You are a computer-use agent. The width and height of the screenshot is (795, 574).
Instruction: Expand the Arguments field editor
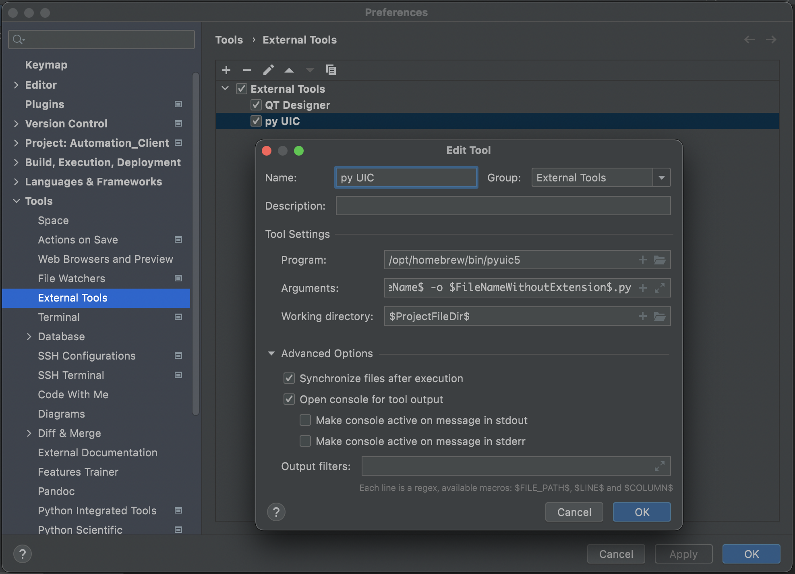660,288
